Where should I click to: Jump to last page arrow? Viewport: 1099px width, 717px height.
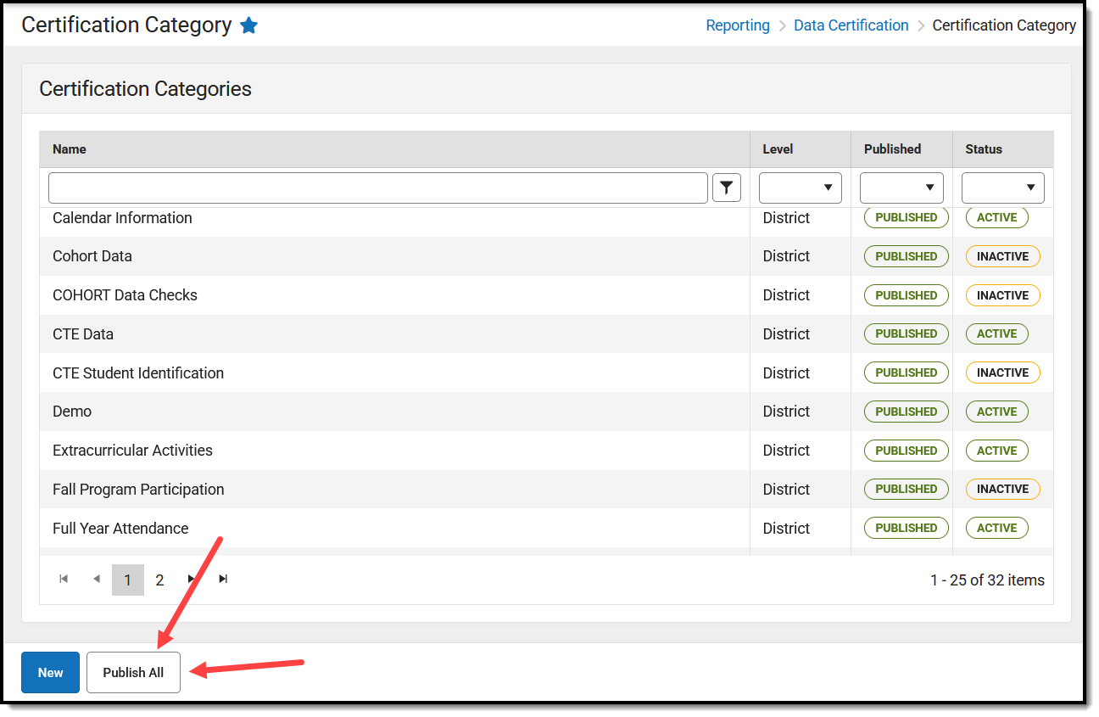(x=223, y=580)
